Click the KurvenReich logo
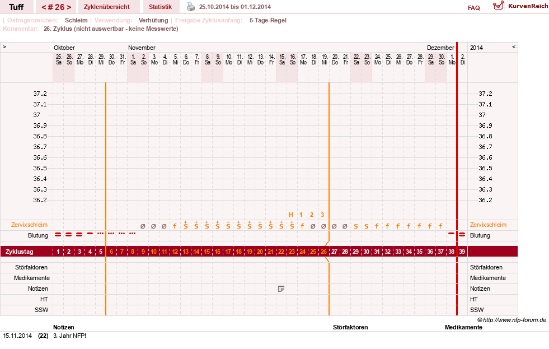549x349 pixels. [x=520, y=6]
